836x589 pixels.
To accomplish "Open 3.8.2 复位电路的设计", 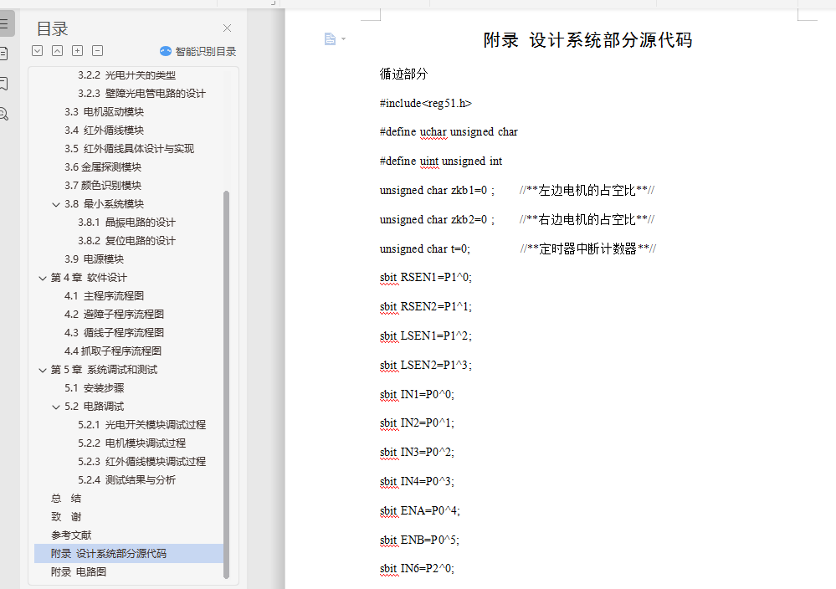I will tap(127, 240).
